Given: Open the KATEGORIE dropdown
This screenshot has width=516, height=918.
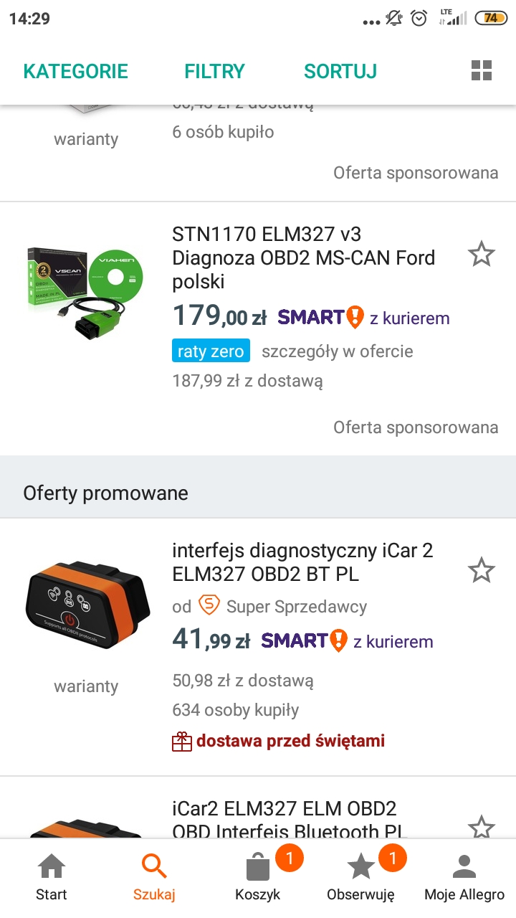Looking at the screenshot, I should [75, 71].
